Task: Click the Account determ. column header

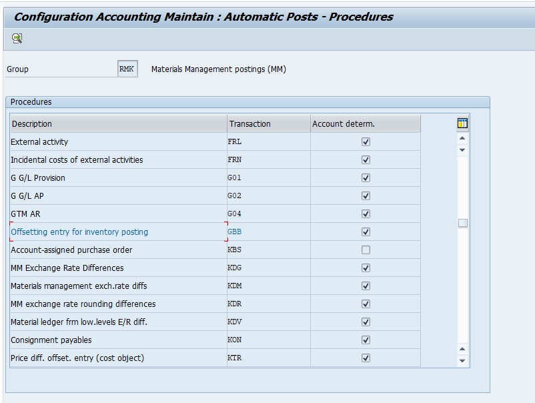Action: click(366, 124)
